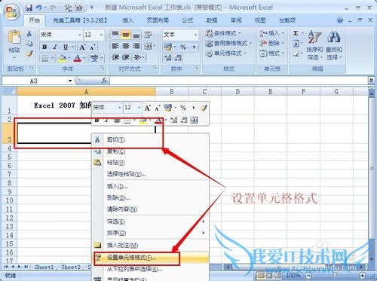Decrease font size in ribbon
The width and height of the screenshot is (377, 281).
click(93, 47)
